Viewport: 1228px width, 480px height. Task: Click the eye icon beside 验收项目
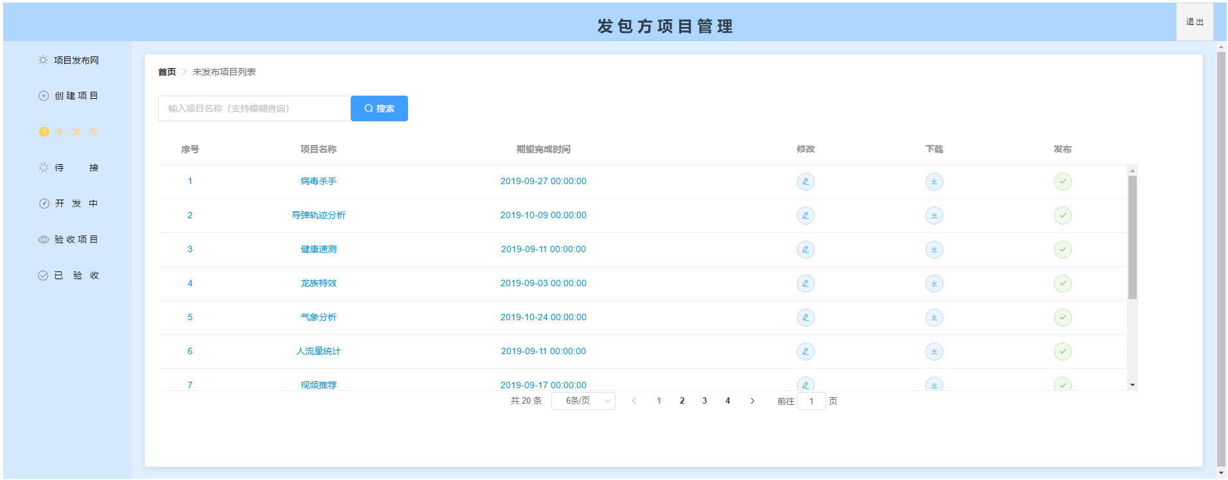click(43, 239)
